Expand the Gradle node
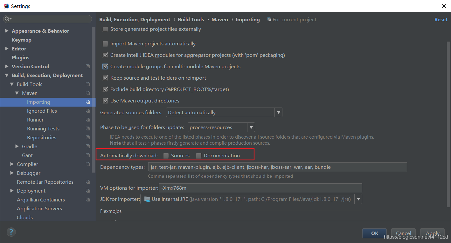Image resolution: width=451 pixels, height=243 pixels. click(x=17, y=147)
